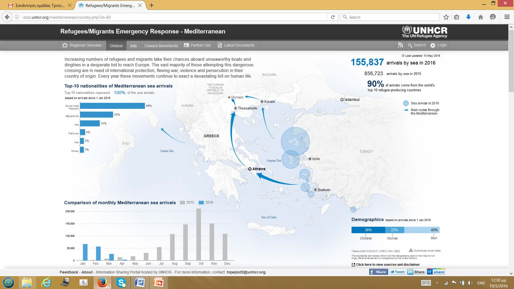Click the Syrian Arab Republic 49% bar
514x289 pixels.
[x=112, y=106]
